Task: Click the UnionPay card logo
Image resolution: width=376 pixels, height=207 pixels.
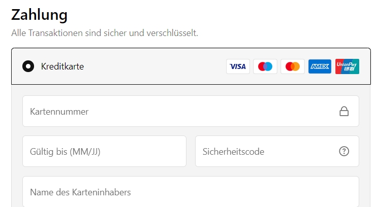Action: click(x=347, y=66)
